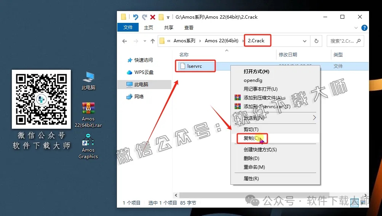Go up one folder level
The image size is (382, 216).
(x=153, y=41)
